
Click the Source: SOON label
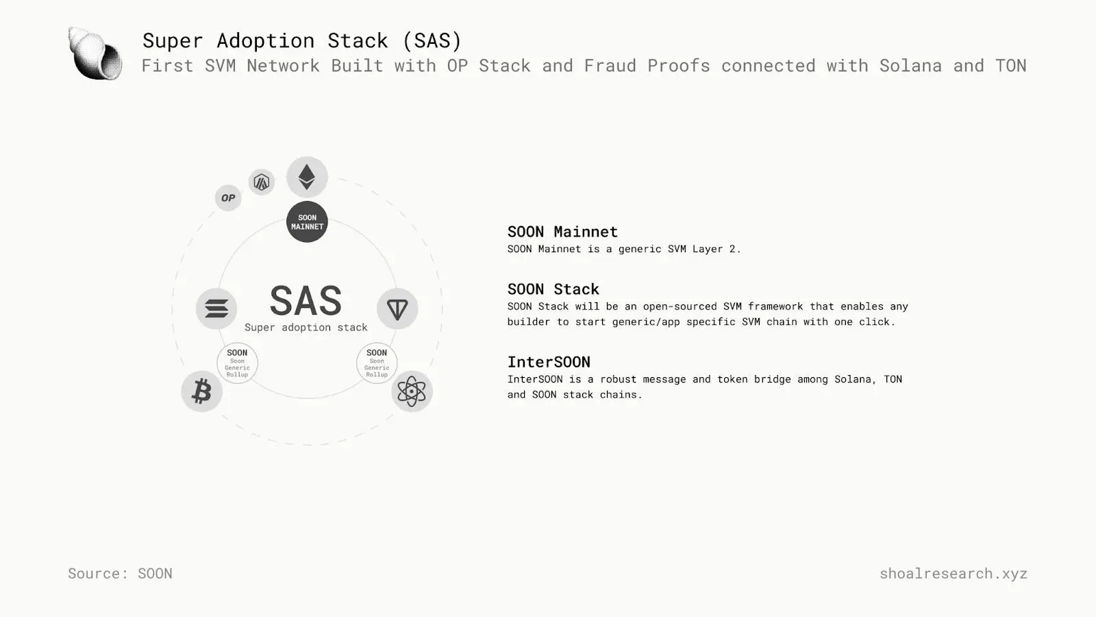120,573
